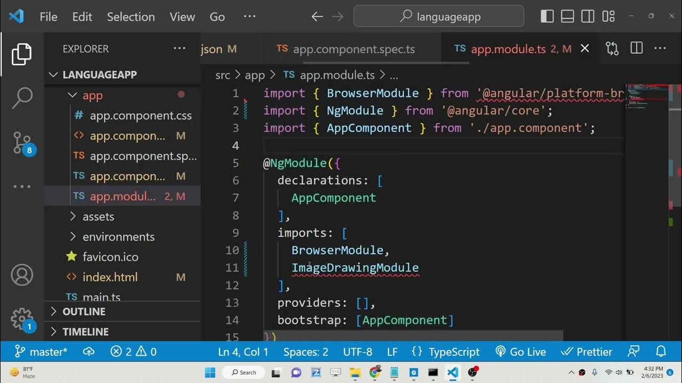682x383 pixels.
Task: Open Source Control view with 8 changes
Action: tap(22, 143)
